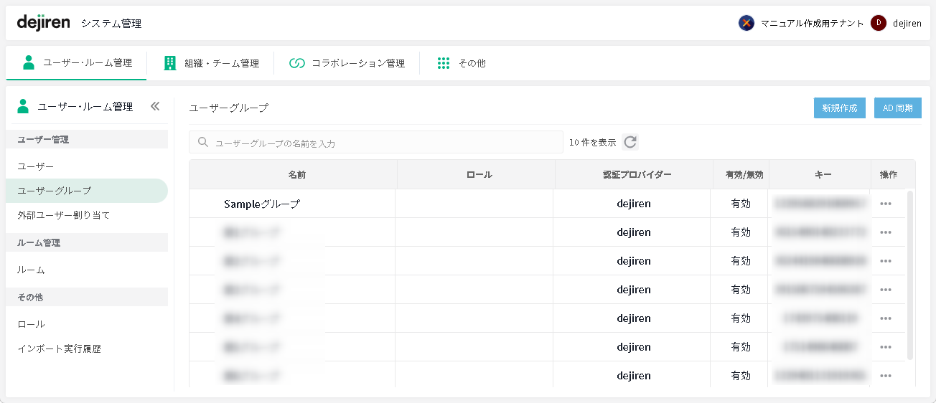This screenshot has width=936, height=403.
Task: Click the AD 同期 button
Action: 897,108
